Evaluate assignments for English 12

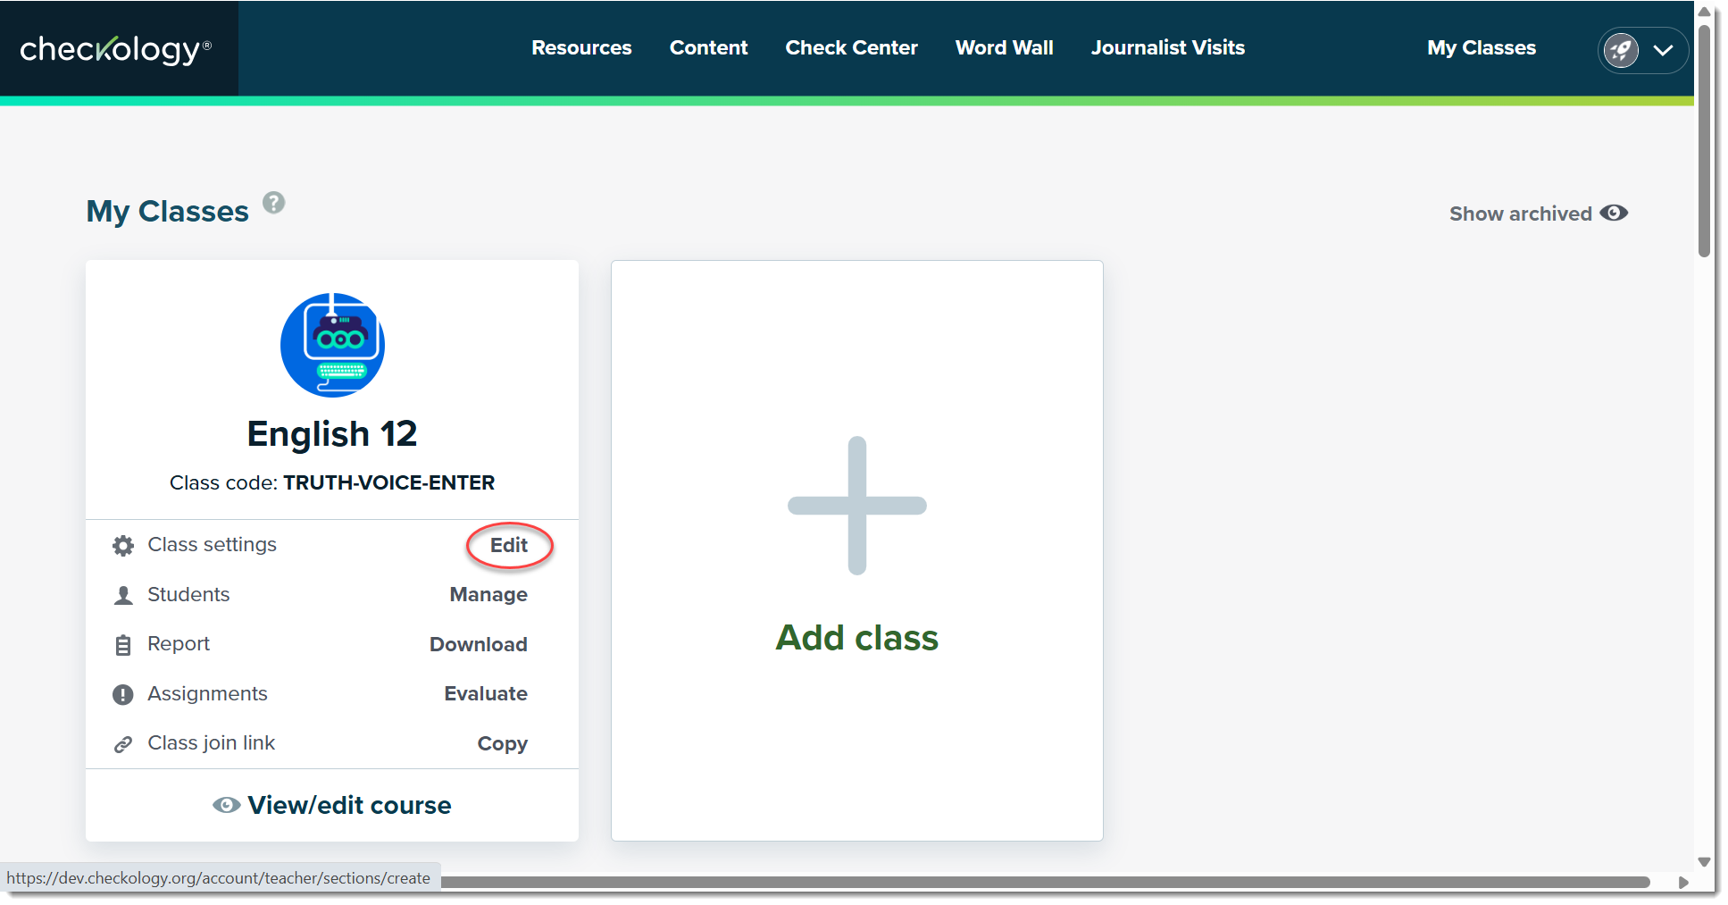486,693
